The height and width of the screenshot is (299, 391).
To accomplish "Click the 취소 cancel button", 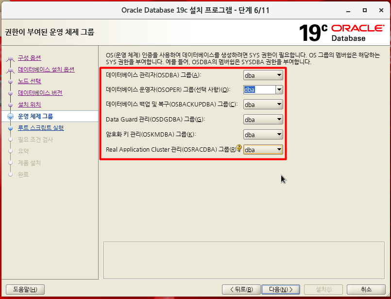I will coord(366,289).
